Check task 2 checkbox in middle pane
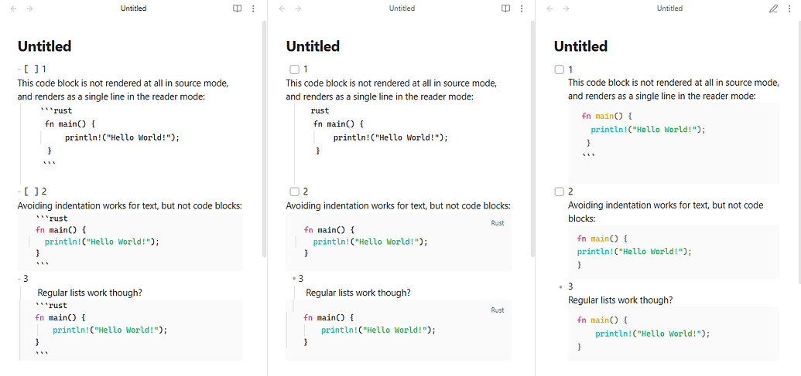Image resolution: width=801 pixels, height=376 pixels. (x=294, y=192)
